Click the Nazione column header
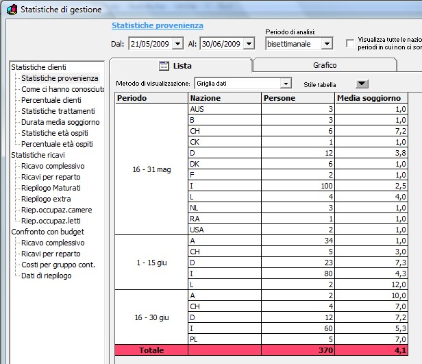Viewport: 422px width, 364px height. coord(225,98)
